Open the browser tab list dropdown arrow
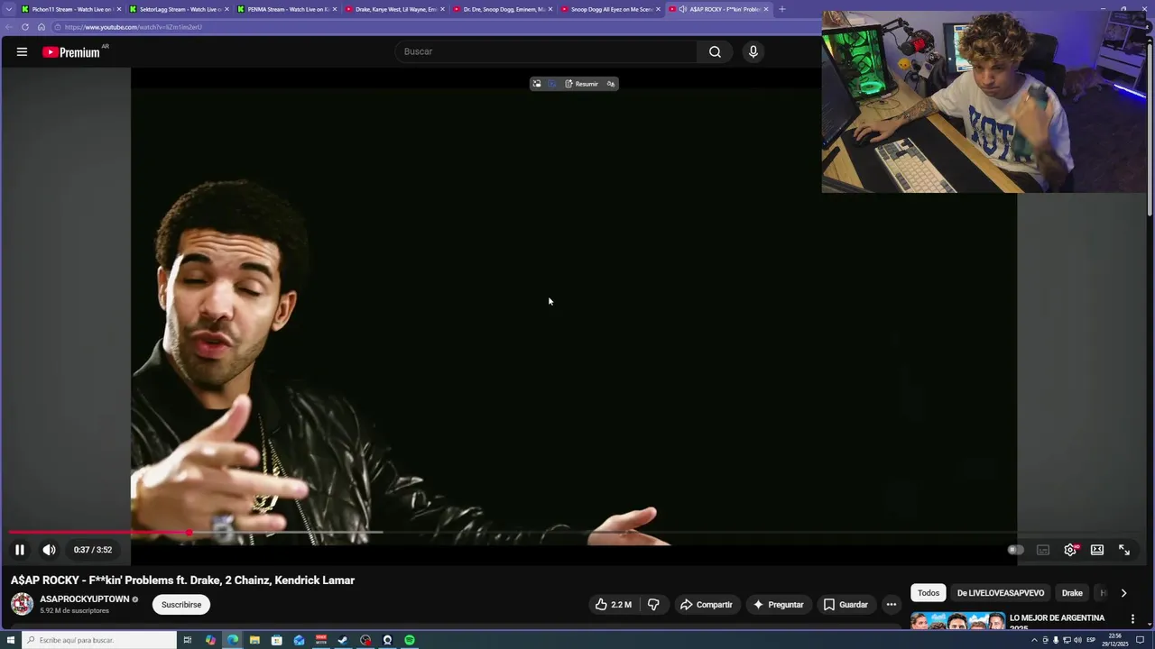 [x=9, y=9]
